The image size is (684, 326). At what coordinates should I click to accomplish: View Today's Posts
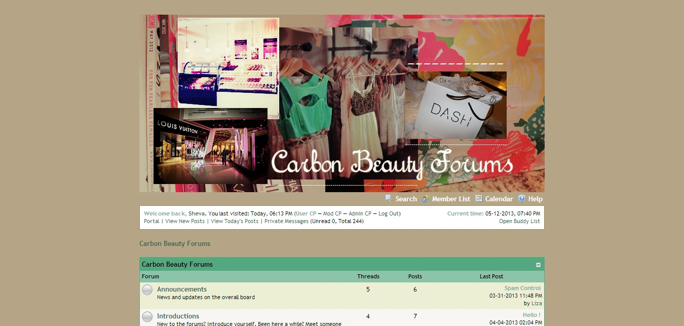click(235, 221)
